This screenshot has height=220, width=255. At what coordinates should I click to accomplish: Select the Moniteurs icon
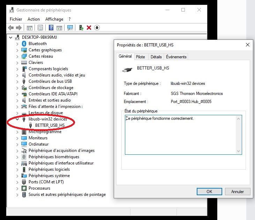click(24, 138)
